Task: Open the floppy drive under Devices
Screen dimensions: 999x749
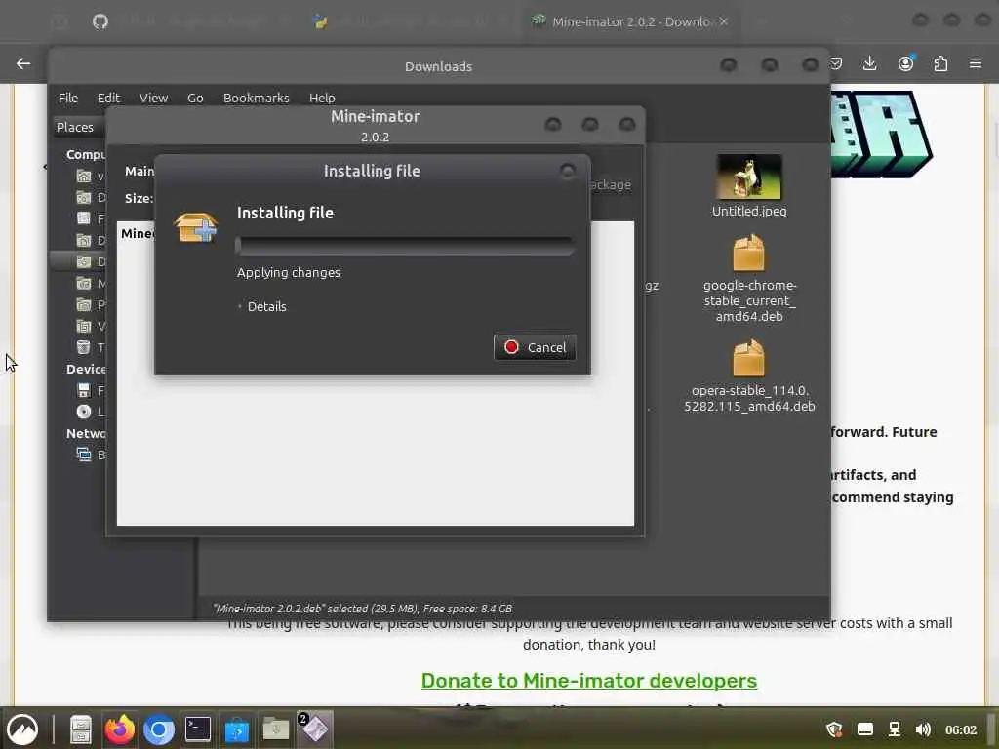Action: click(x=84, y=390)
